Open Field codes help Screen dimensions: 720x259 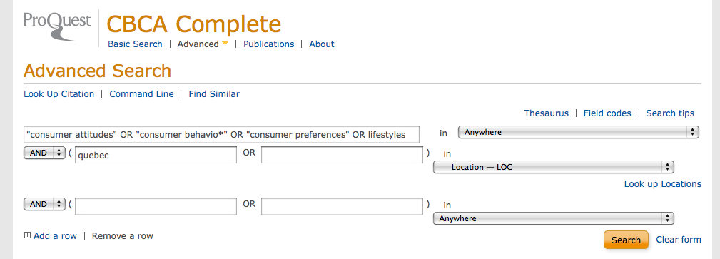click(x=607, y=113)
